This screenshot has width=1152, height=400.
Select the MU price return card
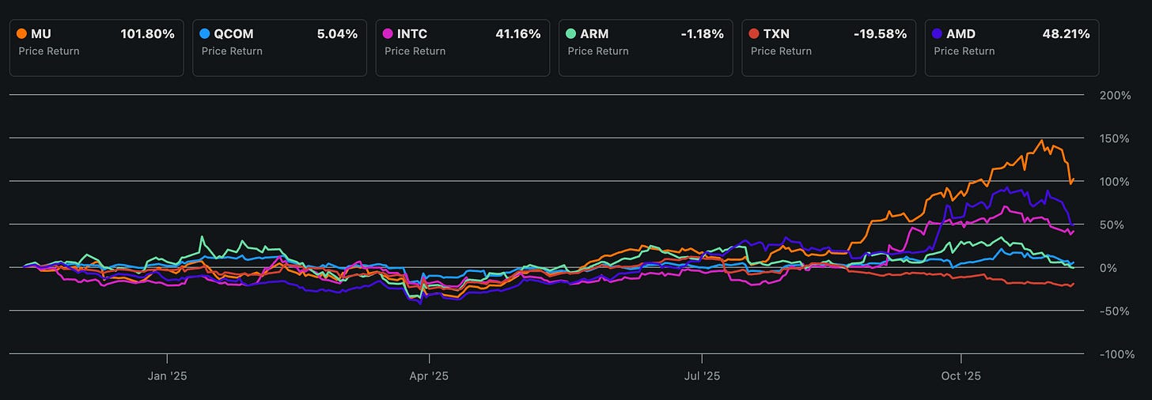pyautogui.click(x=97, y=48)
